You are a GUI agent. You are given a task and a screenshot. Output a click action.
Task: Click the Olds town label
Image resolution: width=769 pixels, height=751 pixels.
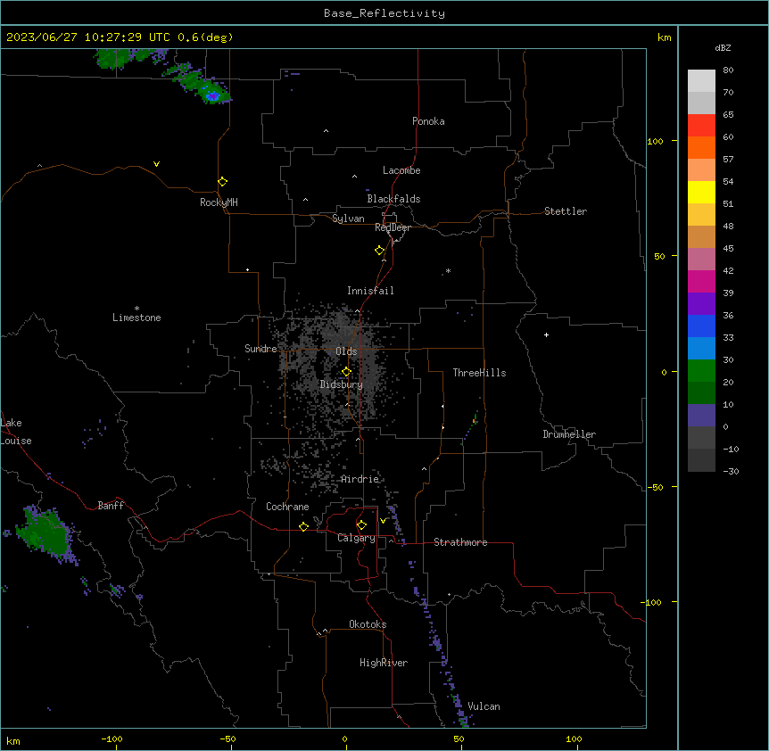pyautogui.click(x=346, y=351)
